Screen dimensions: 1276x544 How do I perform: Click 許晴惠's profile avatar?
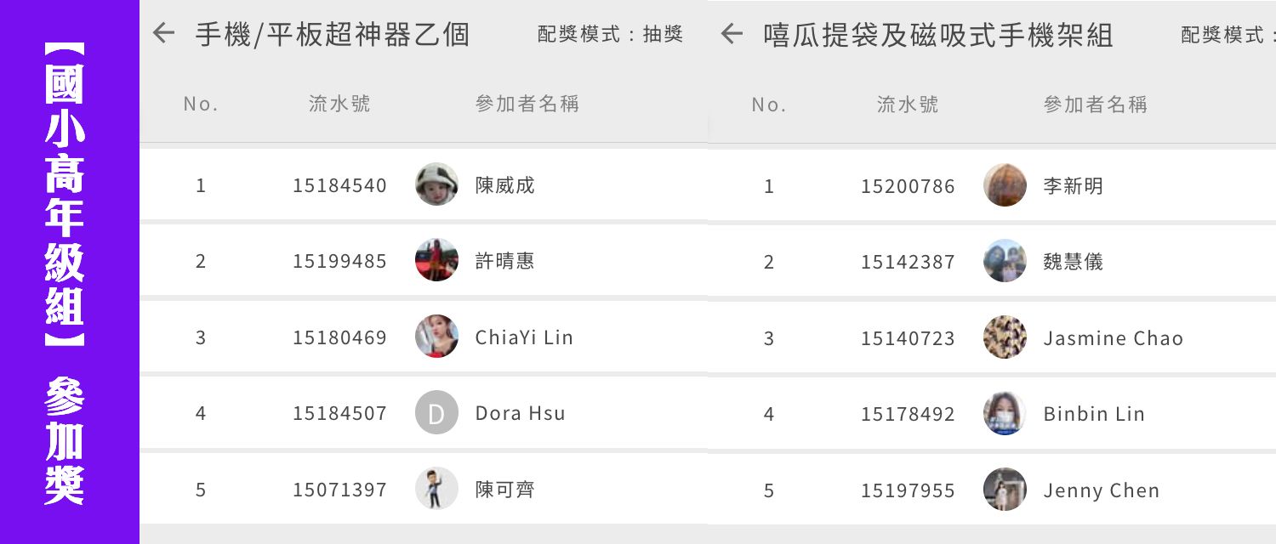(436, 260)
